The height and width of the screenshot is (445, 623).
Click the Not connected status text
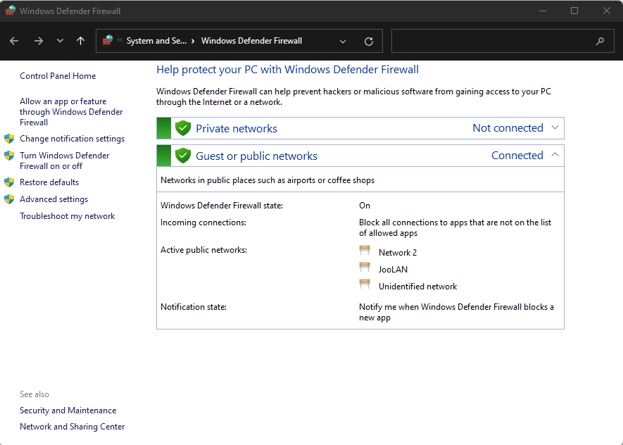tap(508, 128)
